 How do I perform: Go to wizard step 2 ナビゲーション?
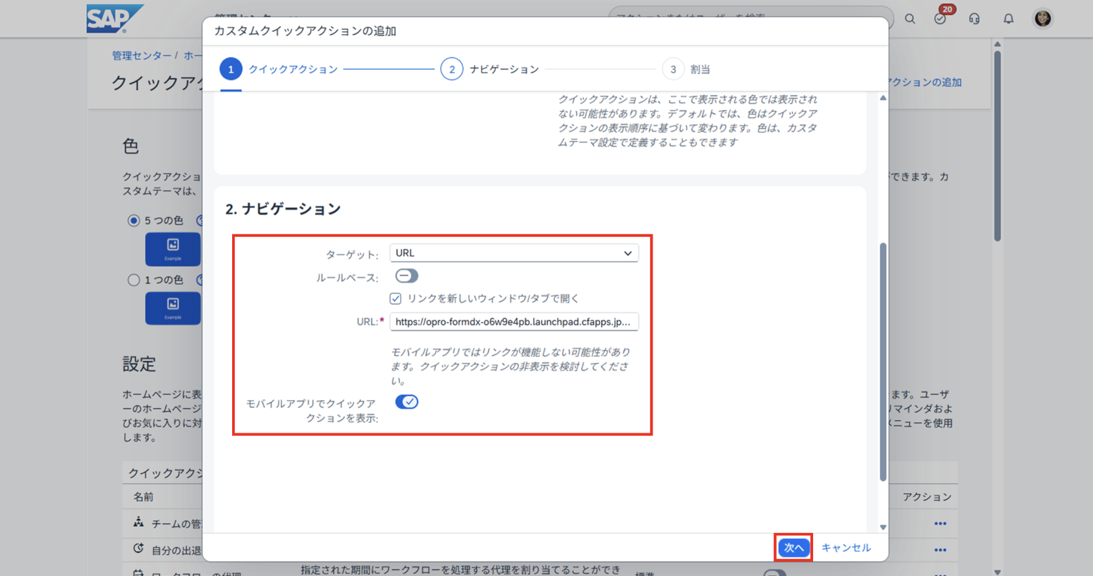click(x=452, y=69)
